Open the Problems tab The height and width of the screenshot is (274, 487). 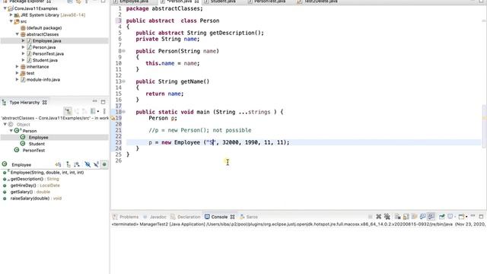pyautogui.click(x=126, y=217)
